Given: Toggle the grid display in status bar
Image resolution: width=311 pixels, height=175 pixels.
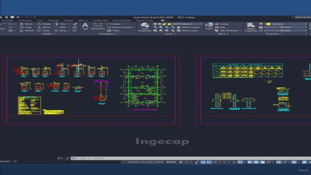Looking at the screenshot, I should click(181, 162).
